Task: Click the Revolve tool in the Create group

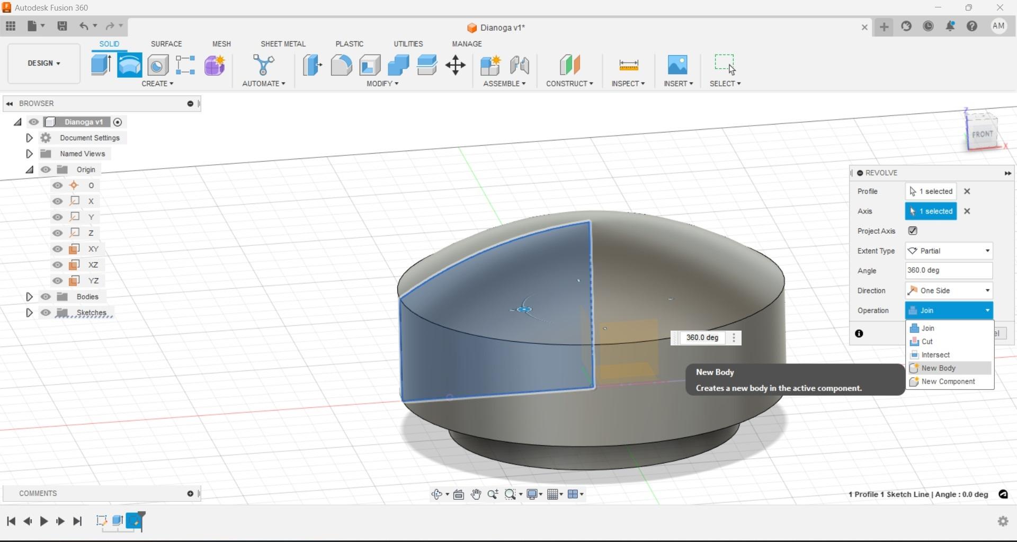Action: point(129,65)
